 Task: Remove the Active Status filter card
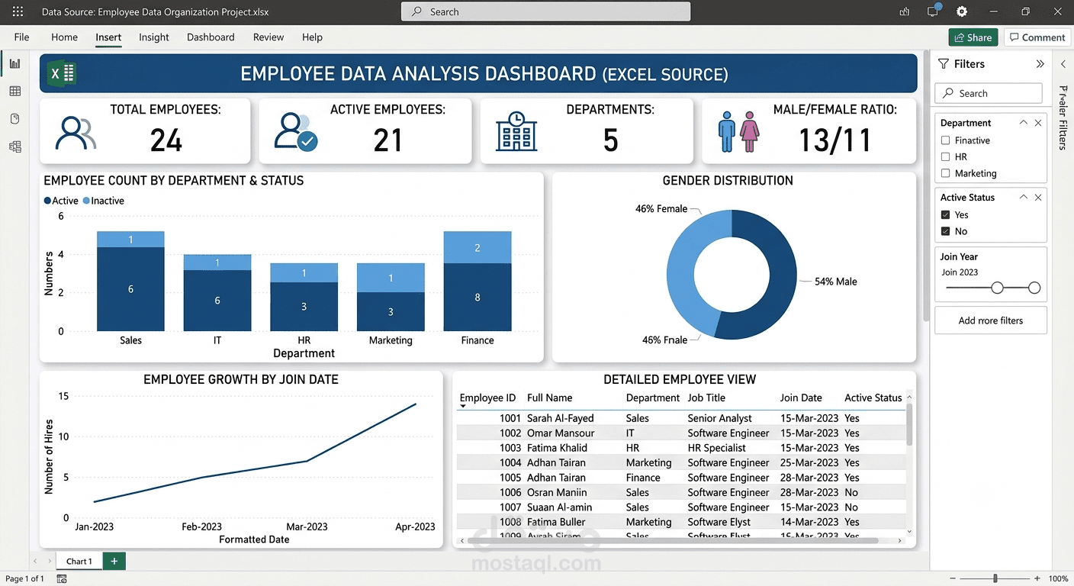click(x=1038, y=198)
